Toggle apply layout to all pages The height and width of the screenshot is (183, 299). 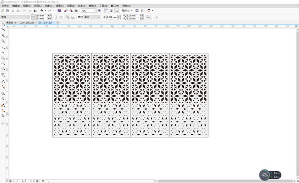[x=68, y=17]
